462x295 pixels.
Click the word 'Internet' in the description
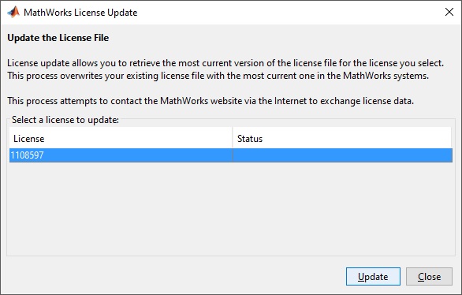[x=290, y=101]
